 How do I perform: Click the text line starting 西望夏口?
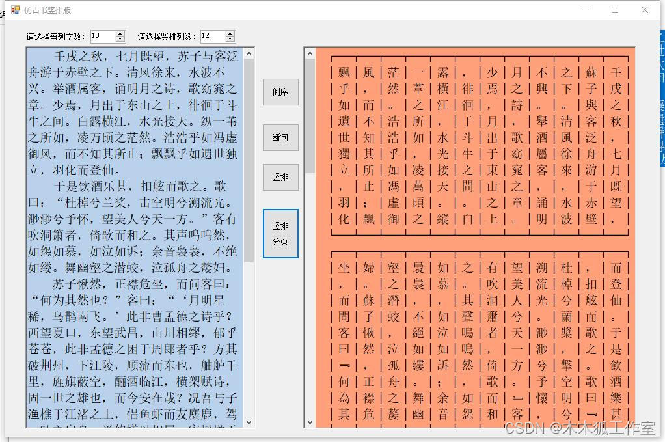[x=132, y=333]
